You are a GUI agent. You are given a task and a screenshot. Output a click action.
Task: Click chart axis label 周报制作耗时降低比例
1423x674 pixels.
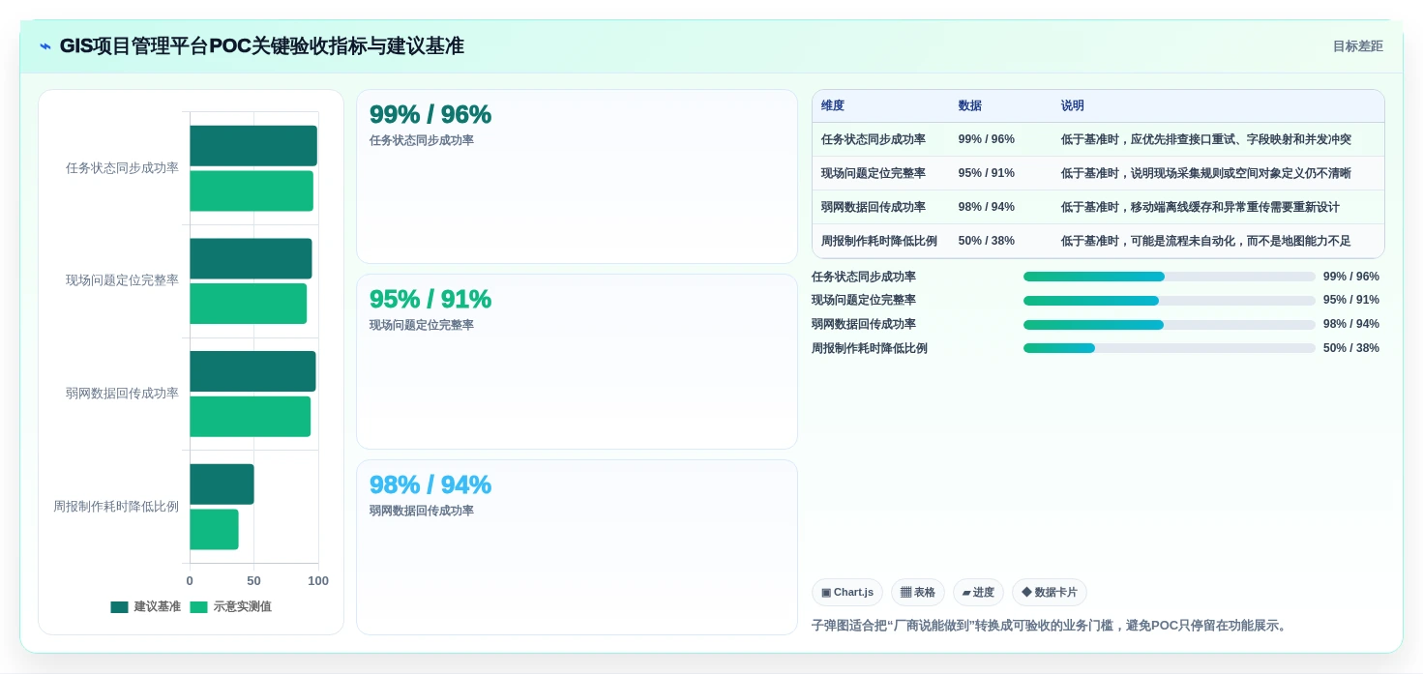click(x=116, y=507)
